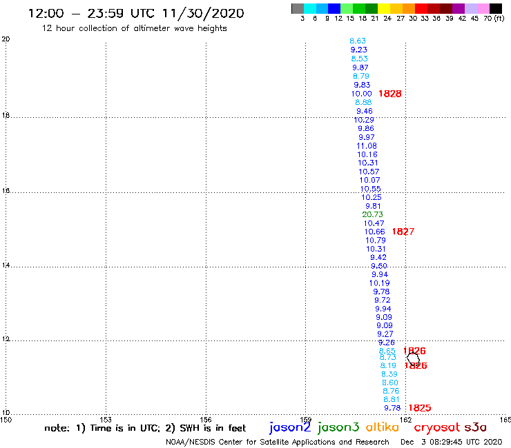Click the 8.81 wave height value
The image size is (511, 448).
(x=392, y=400)
